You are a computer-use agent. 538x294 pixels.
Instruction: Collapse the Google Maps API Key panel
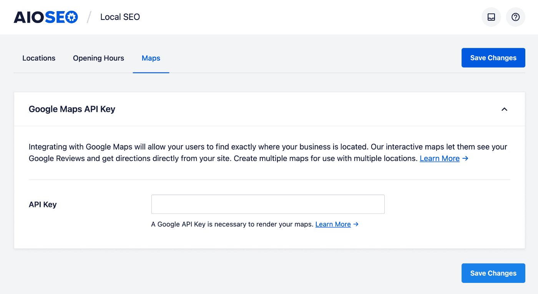click(x=504, y=109)
